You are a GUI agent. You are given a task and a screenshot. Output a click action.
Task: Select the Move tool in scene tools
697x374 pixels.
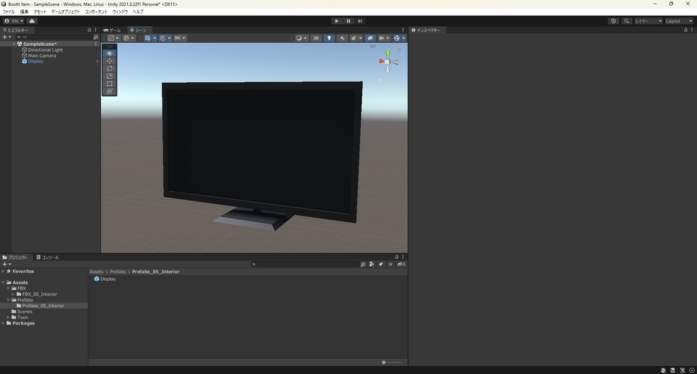pyautogui.click(x=110, y=61)
